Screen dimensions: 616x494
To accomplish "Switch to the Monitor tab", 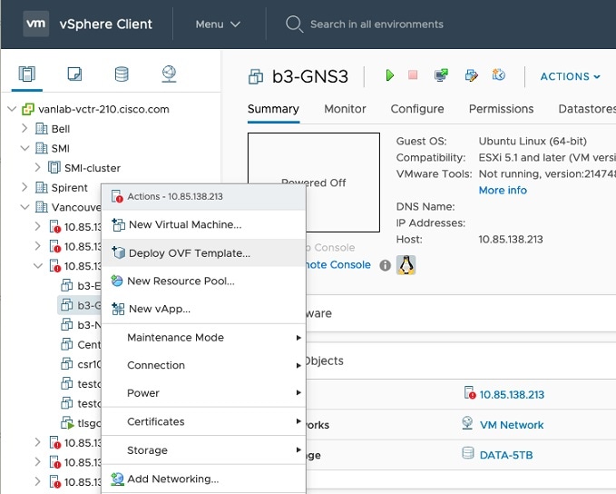I will pyautogui.click(x=345, y=109).
